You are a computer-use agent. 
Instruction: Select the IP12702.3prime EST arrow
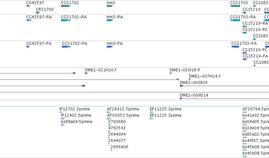tap(61, 112)
